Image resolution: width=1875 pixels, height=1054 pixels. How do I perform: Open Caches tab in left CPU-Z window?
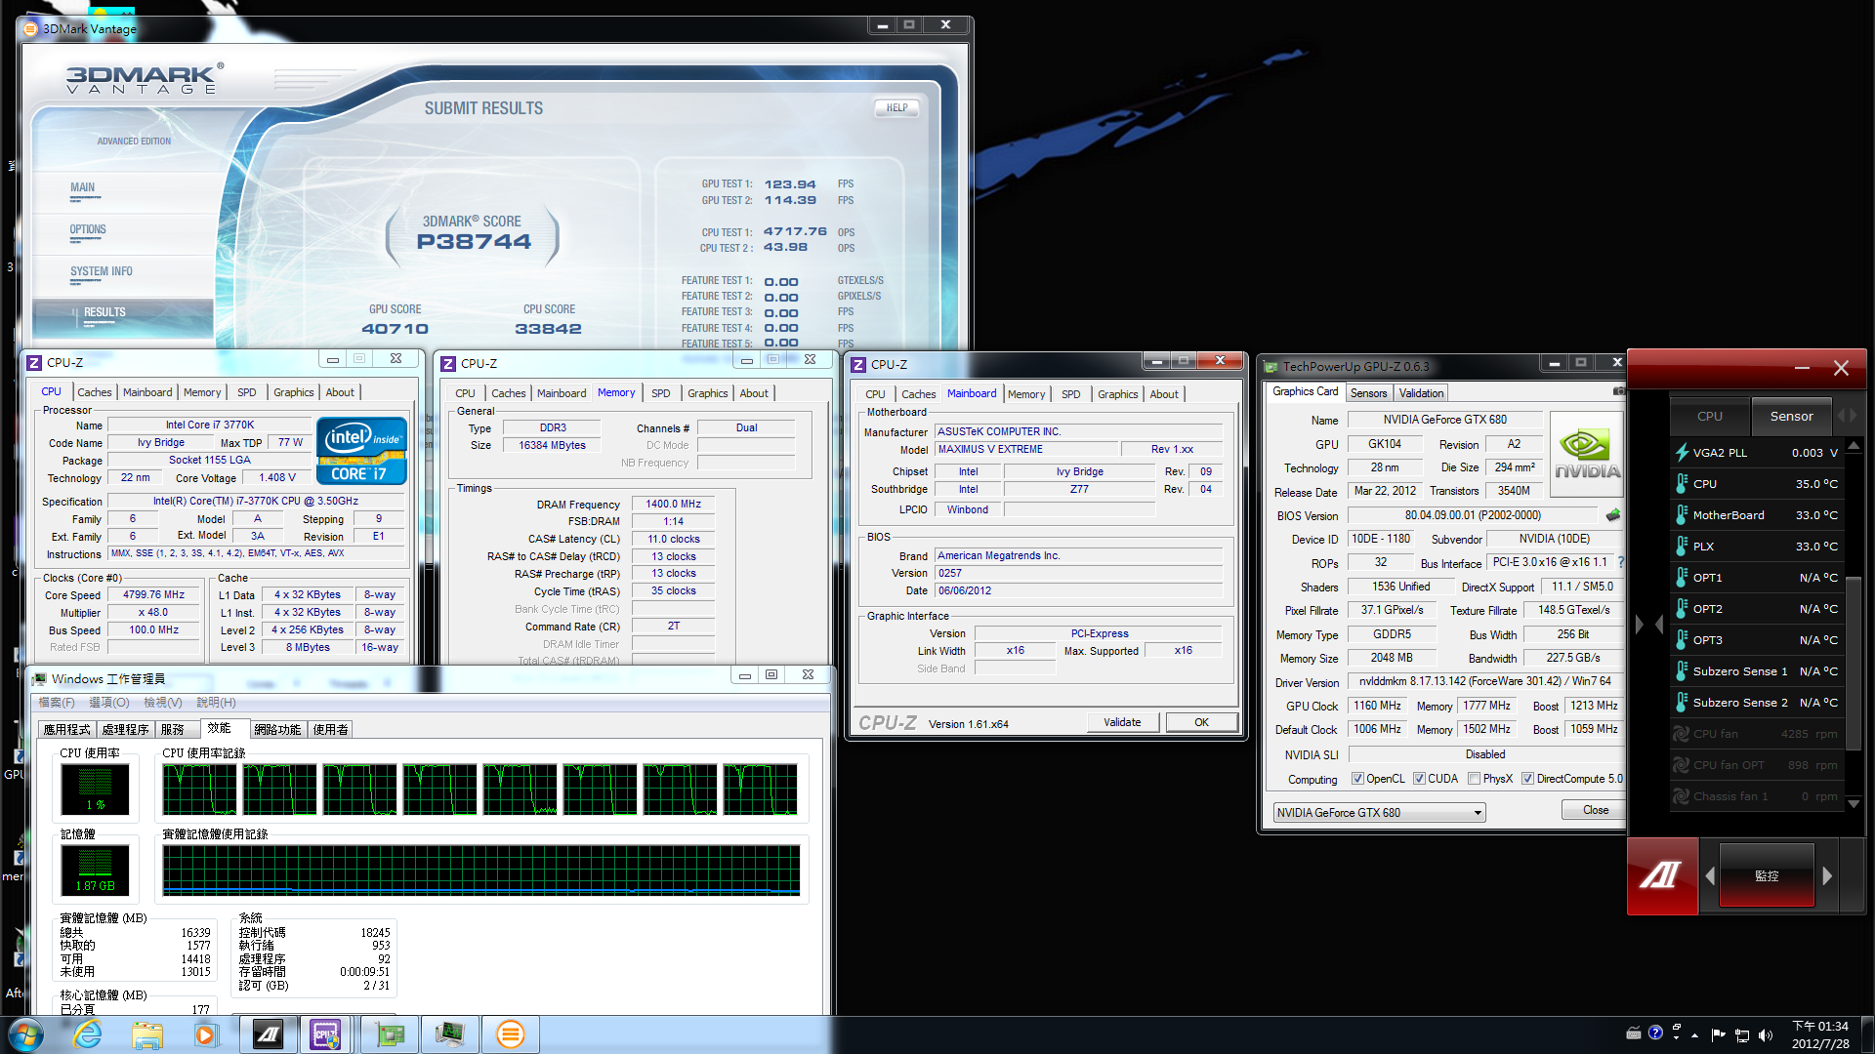click(95, 392)
